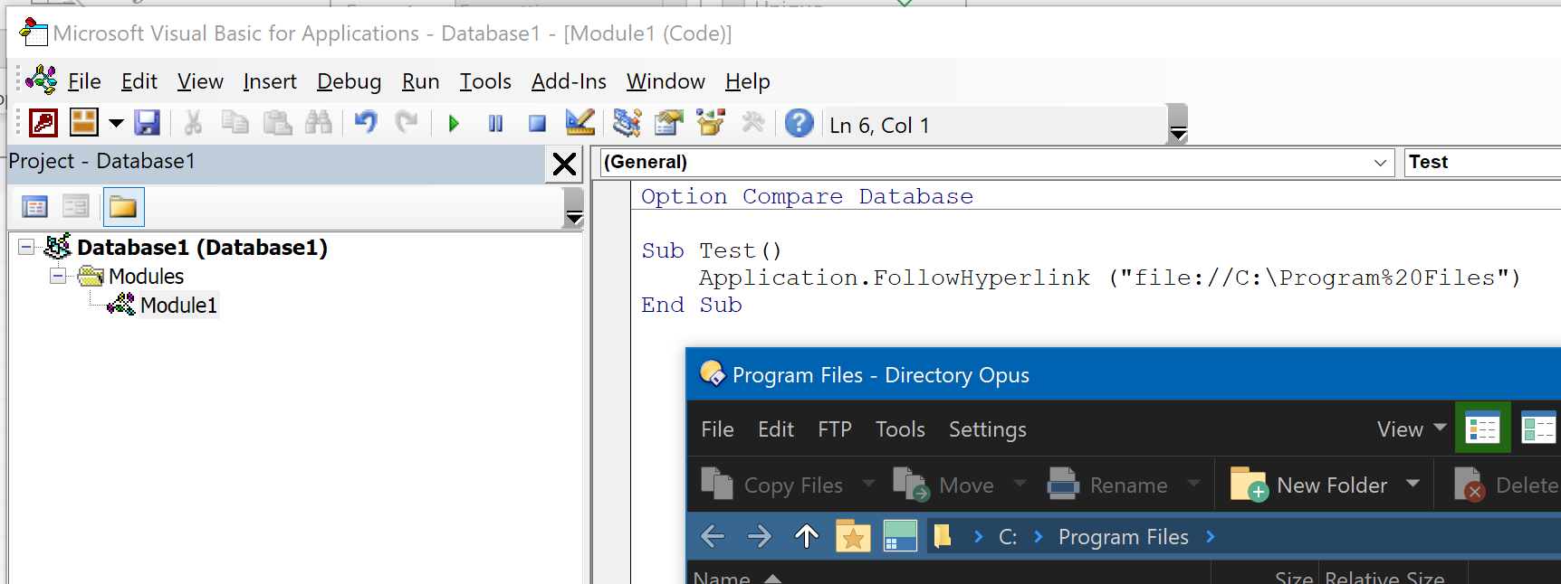
Task: Save the database with the floppy icon
Action: (147, 122)
